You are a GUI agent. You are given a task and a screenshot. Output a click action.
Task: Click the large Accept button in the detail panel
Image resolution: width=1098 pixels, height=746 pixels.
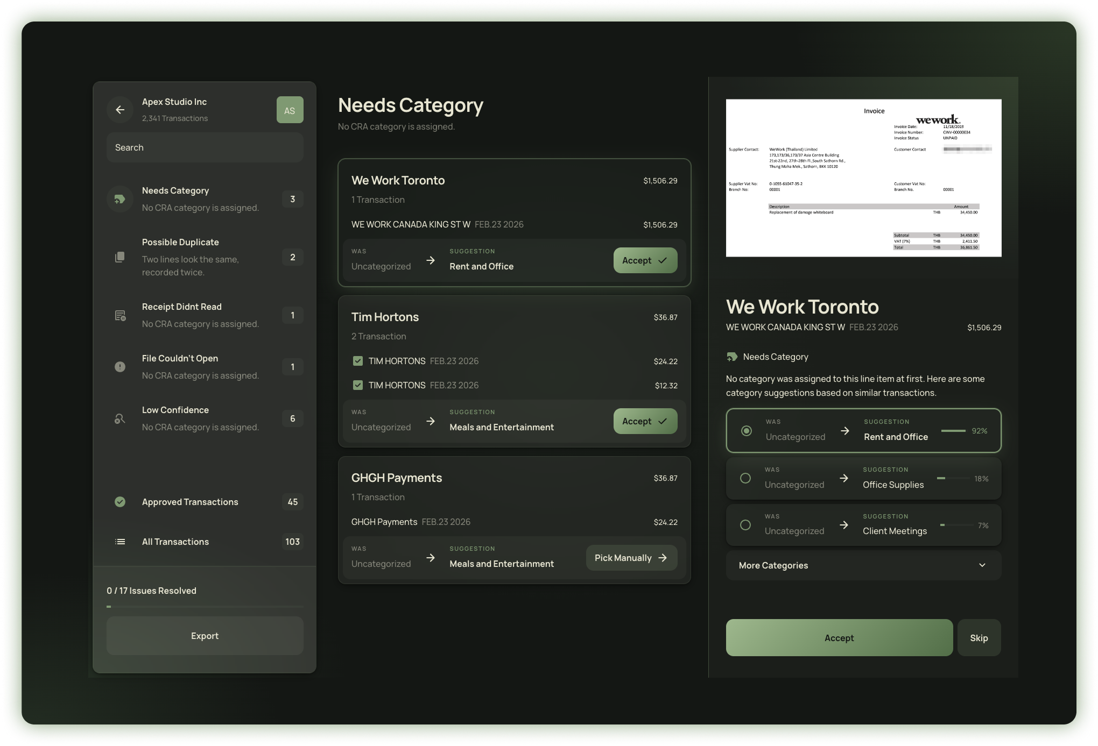tap(839, 638)
